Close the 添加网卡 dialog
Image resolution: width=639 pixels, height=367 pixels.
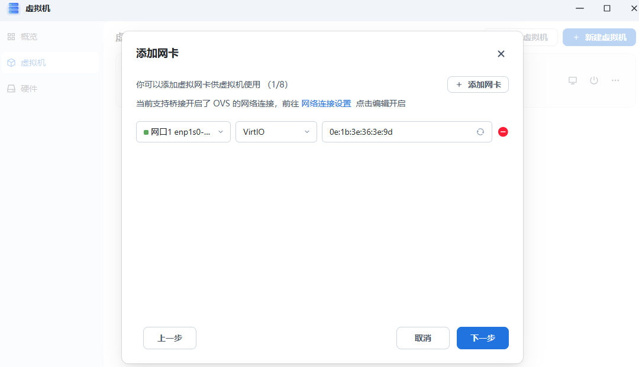tap(501, 54)
